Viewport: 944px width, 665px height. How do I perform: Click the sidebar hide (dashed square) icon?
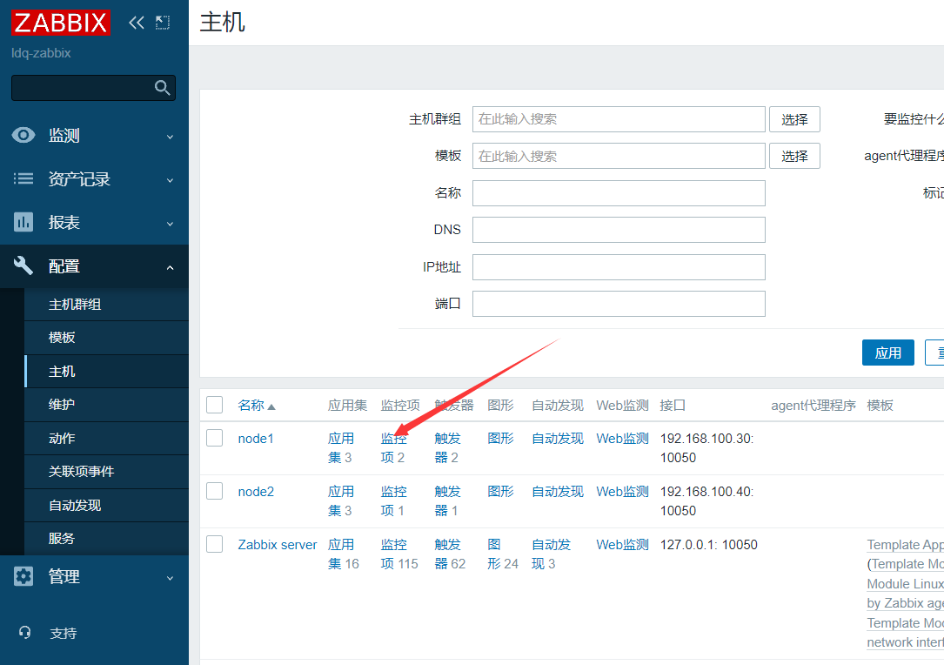(163, 23)
